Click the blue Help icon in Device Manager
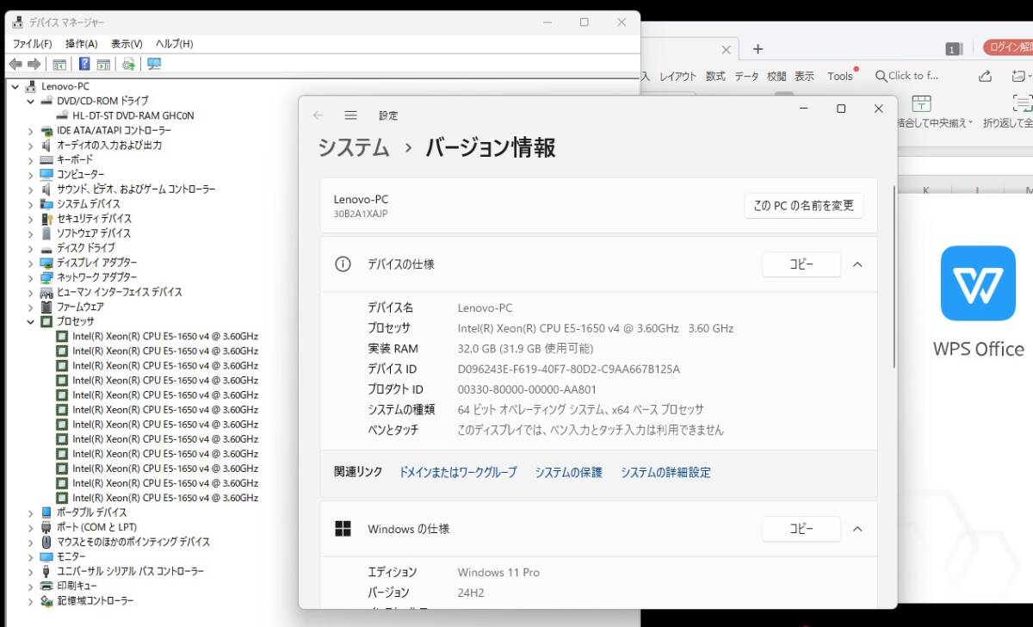The width and height of the screenshot is (1033, 627). point(84,64)
